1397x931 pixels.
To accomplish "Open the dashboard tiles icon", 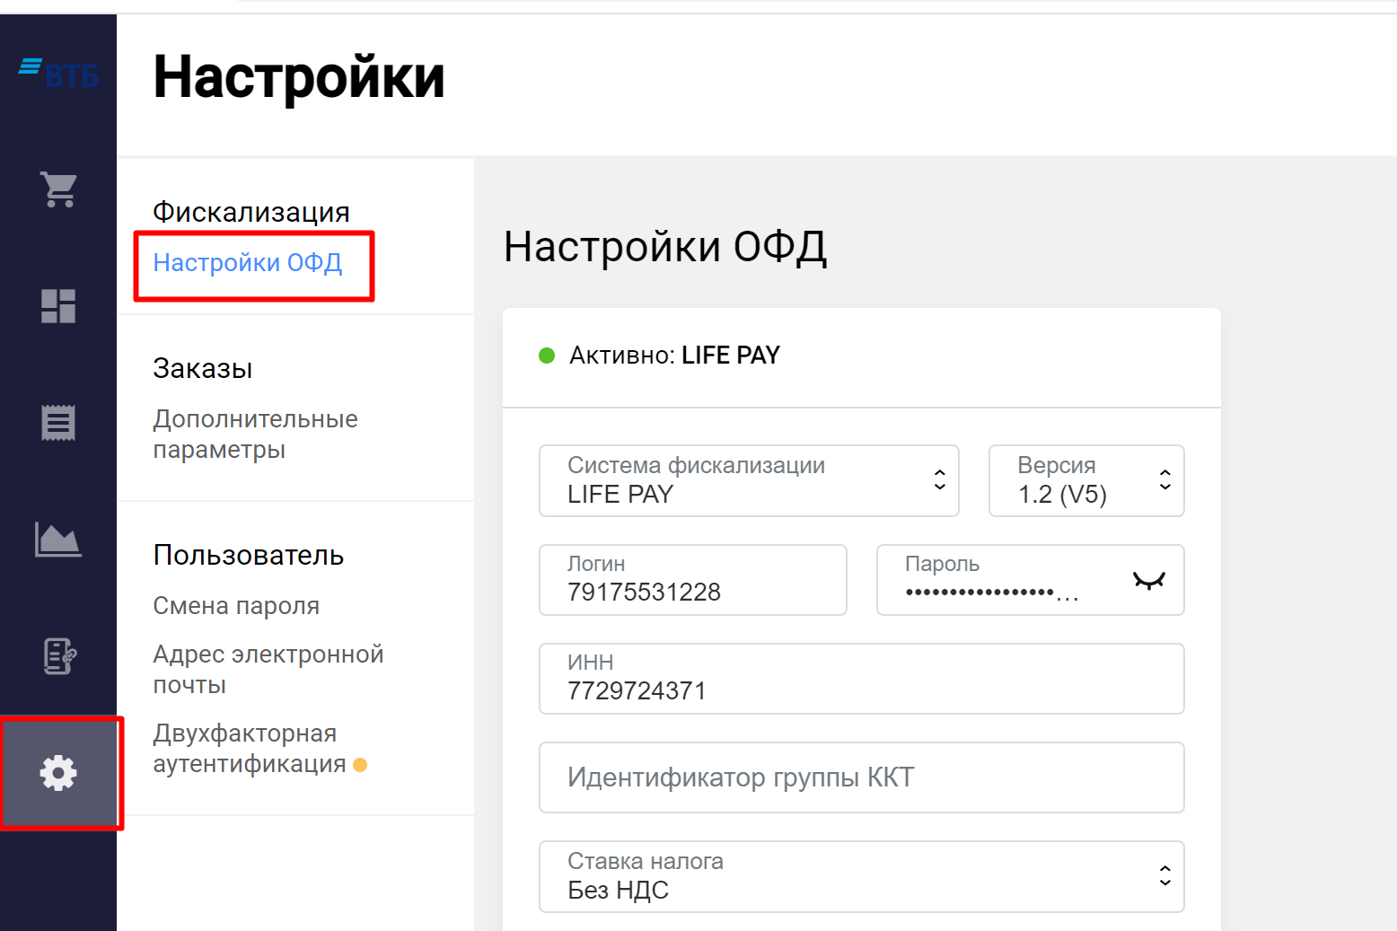I will coord(58,306).
